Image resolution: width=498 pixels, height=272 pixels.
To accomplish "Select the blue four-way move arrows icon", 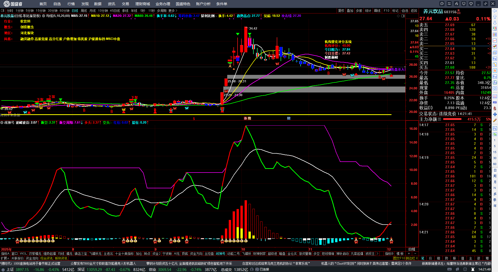I will coord(495,114).
